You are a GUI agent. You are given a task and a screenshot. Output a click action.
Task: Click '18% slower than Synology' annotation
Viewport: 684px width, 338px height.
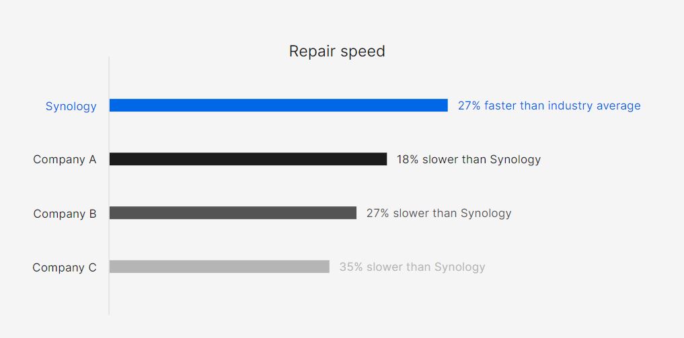coord(469,159)
